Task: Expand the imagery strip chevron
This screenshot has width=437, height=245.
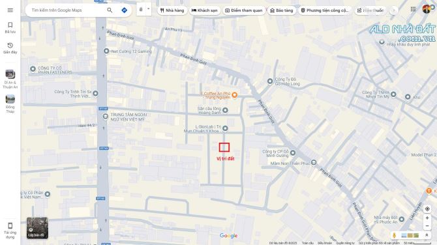Action: (427, 235)
